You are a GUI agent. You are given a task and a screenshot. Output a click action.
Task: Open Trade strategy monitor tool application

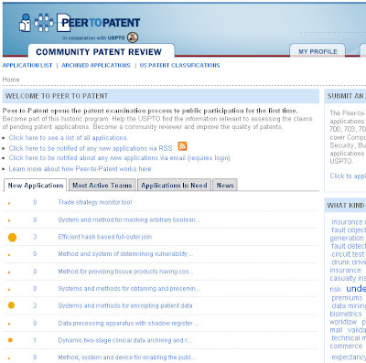95,202
